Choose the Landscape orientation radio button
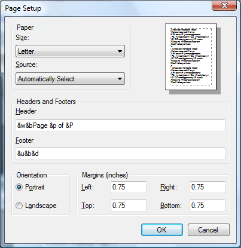 click(x=19, y=206)
